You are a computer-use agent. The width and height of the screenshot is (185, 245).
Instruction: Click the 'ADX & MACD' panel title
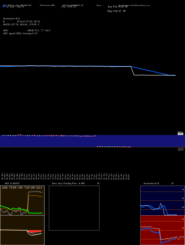coord(12,183)
